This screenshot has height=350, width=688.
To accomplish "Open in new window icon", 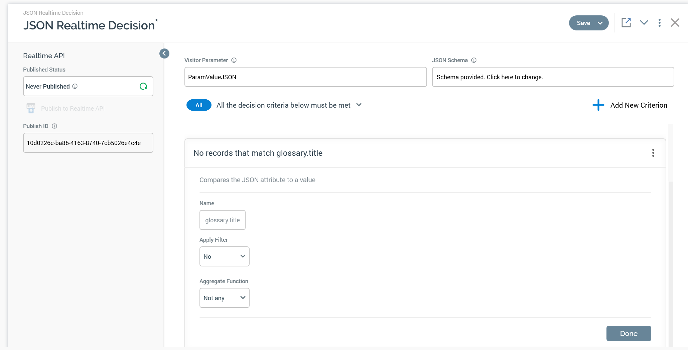I will pos(626,23).
